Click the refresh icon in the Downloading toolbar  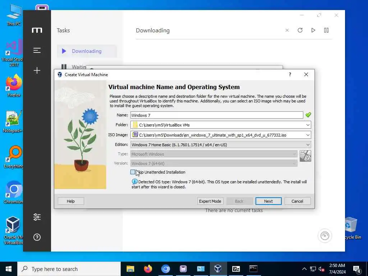point(300,30)
